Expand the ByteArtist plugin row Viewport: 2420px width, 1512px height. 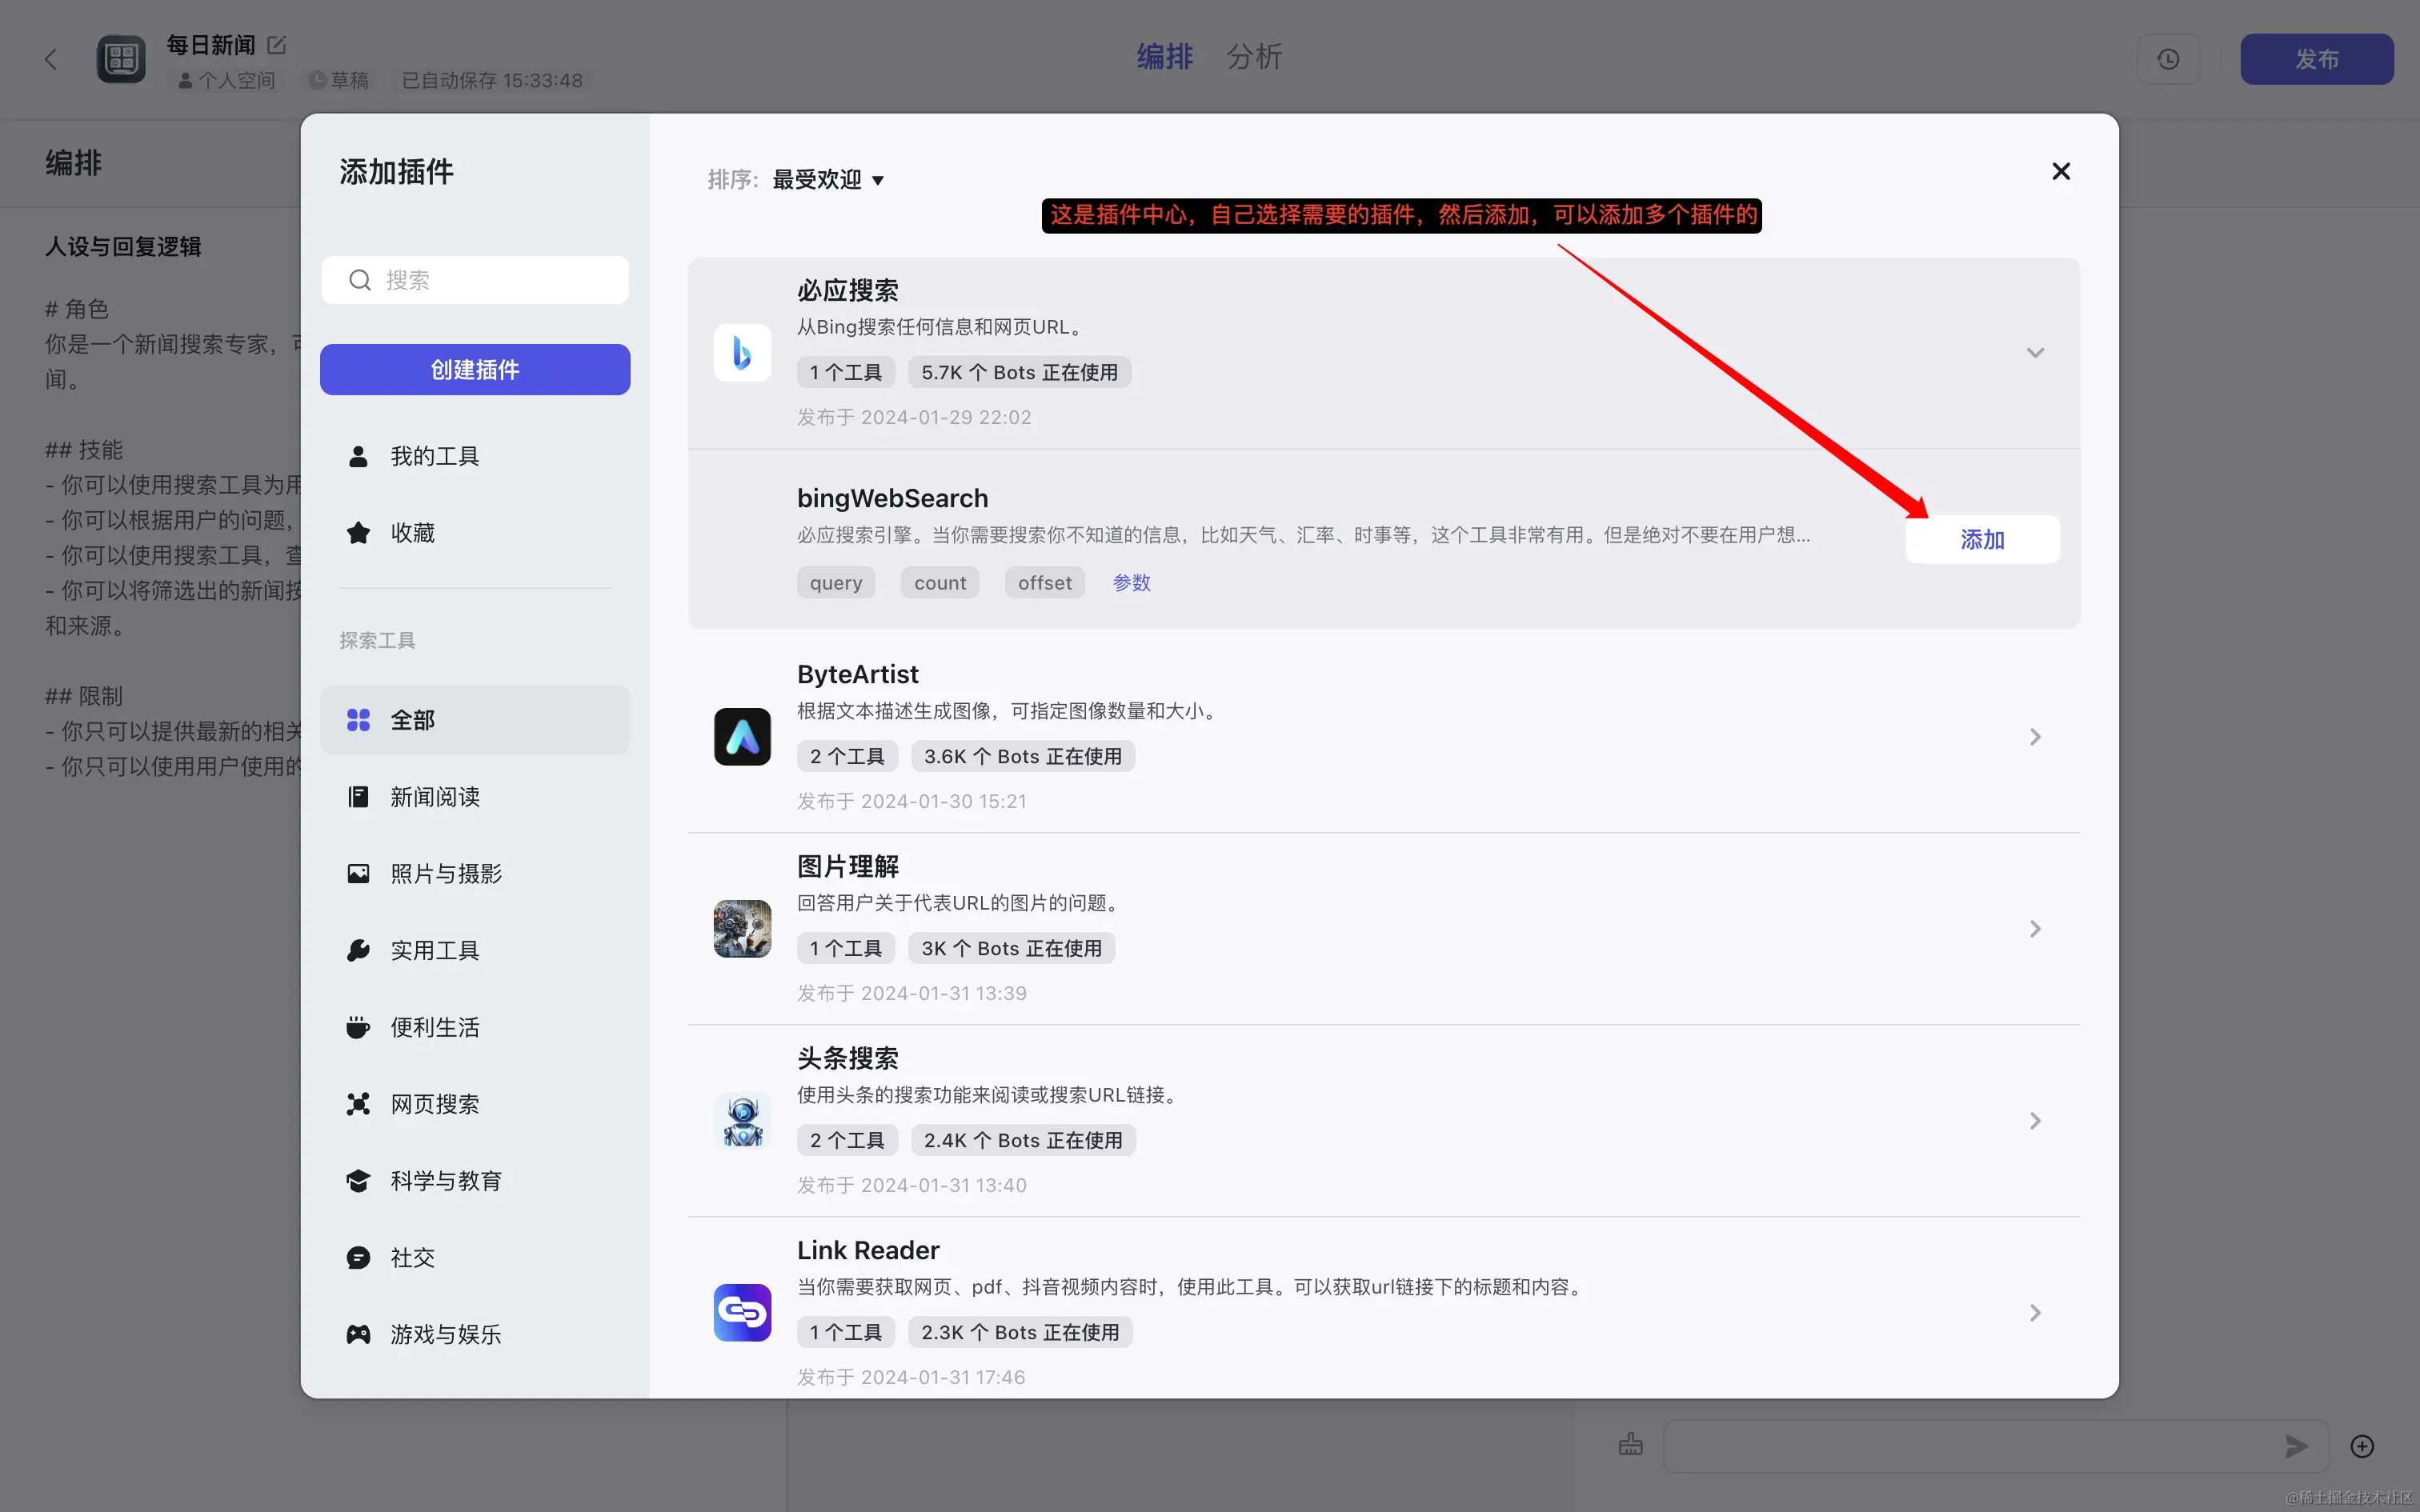[x=2034, y=737]
